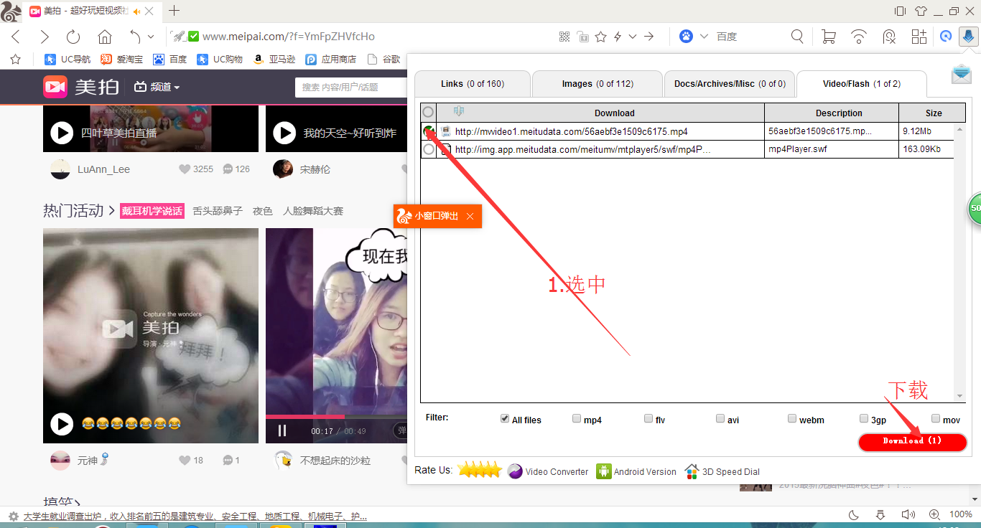Select the mp4Player.swf radio button
Viewport: 981px width, 528px height.
[x=429, y=149]
